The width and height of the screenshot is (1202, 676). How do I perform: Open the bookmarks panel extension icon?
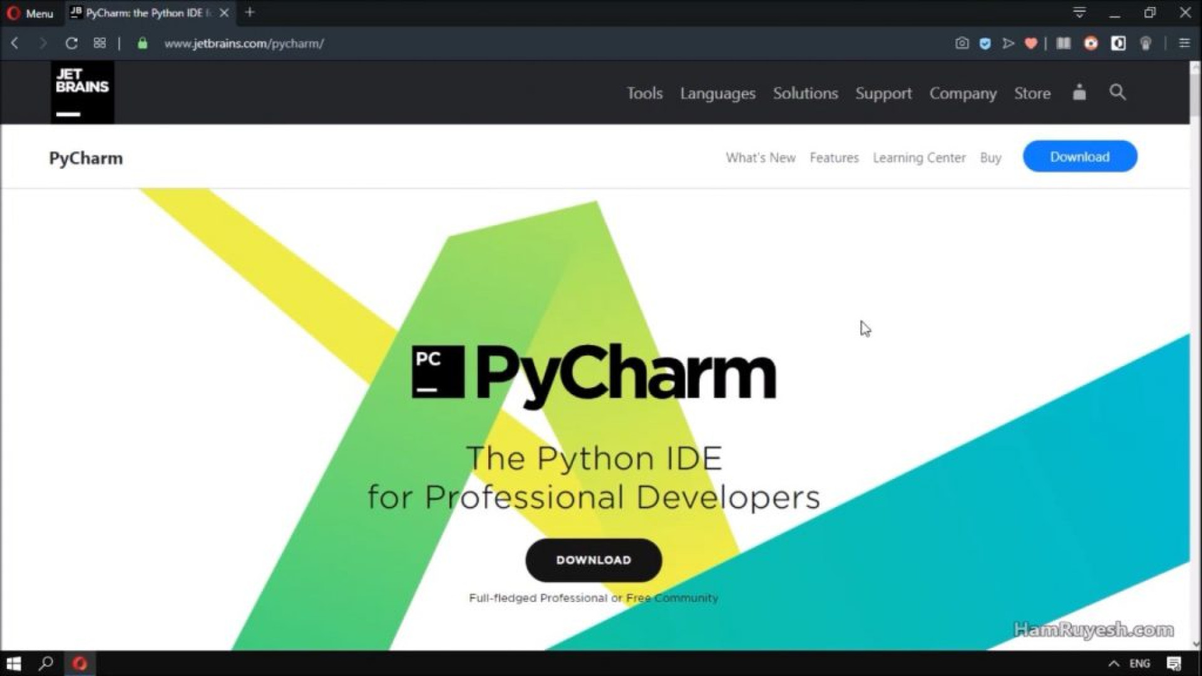pyautogui.click(x=1063, y=43)
